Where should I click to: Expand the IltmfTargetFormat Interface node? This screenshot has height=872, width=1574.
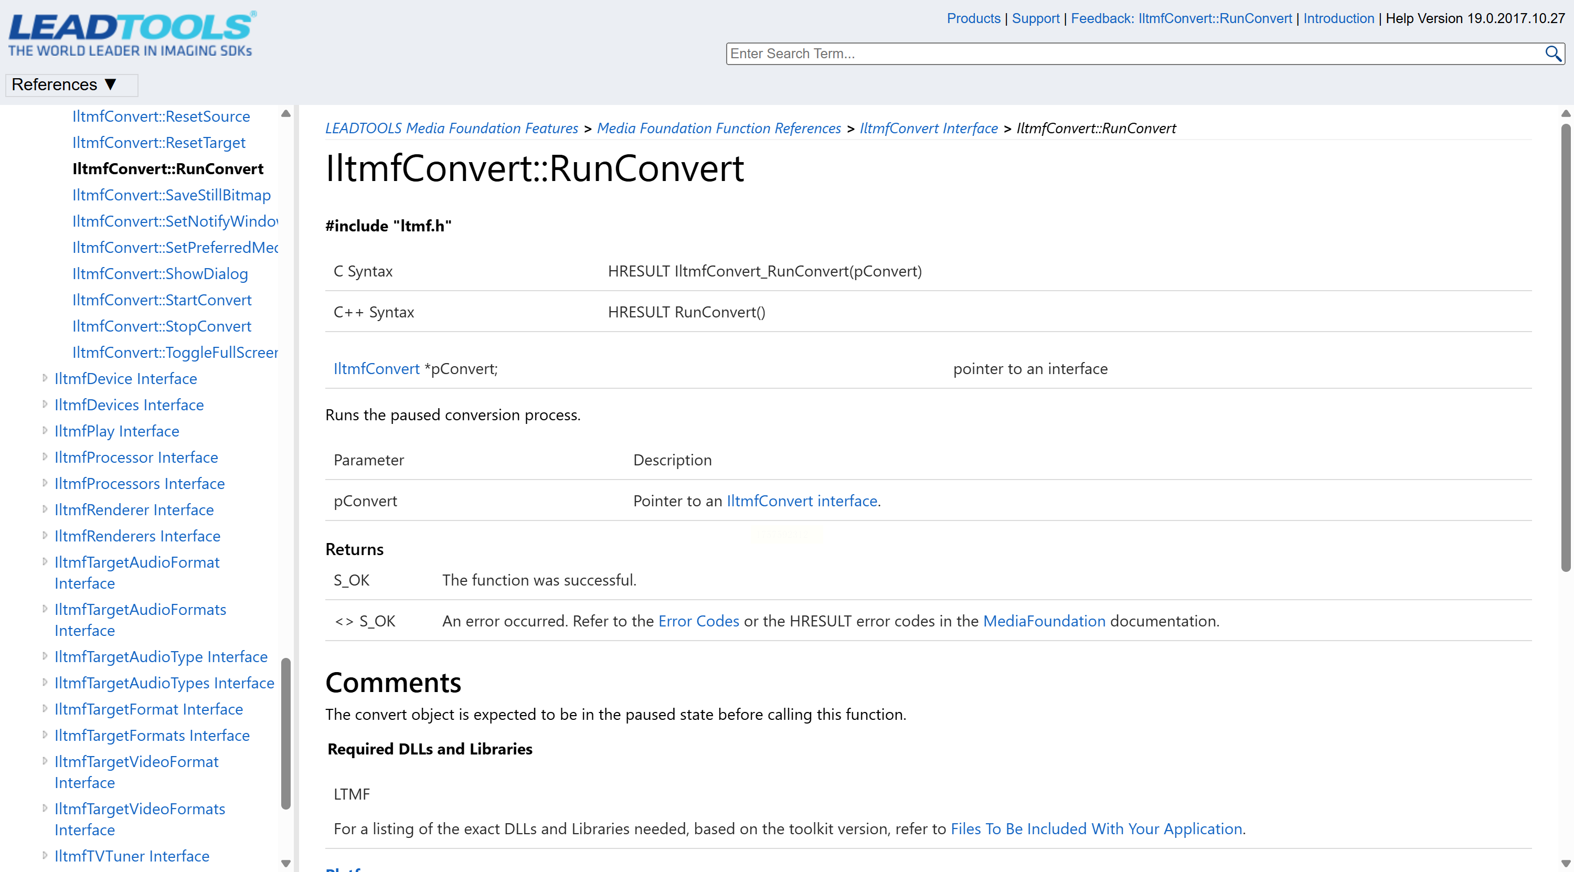(x=45, y=709)
